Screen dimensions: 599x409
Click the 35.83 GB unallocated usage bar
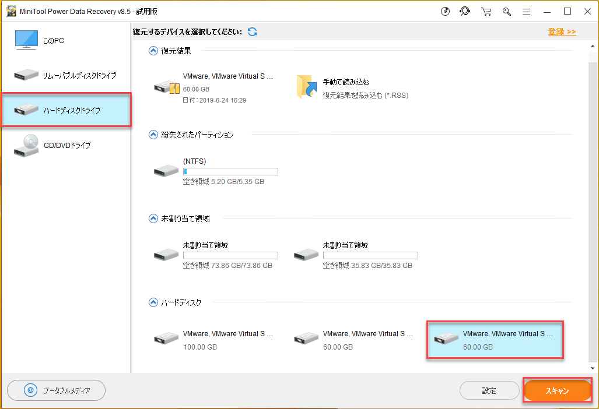[x=370, y=256]
